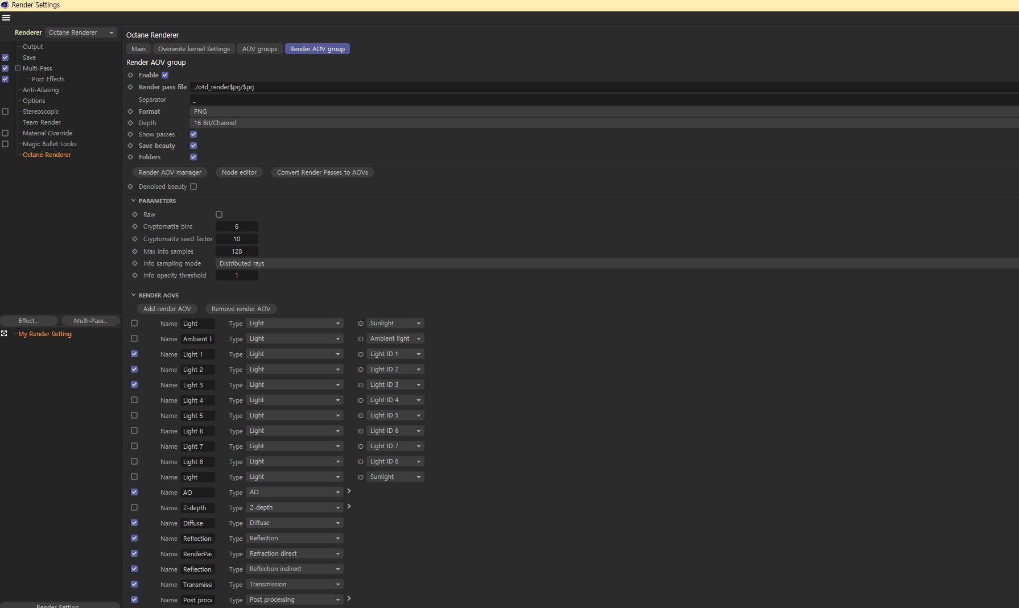Collapse the PARAMETERS section
This screenshot has height=608, width=1019.
[x=134, y=201]
